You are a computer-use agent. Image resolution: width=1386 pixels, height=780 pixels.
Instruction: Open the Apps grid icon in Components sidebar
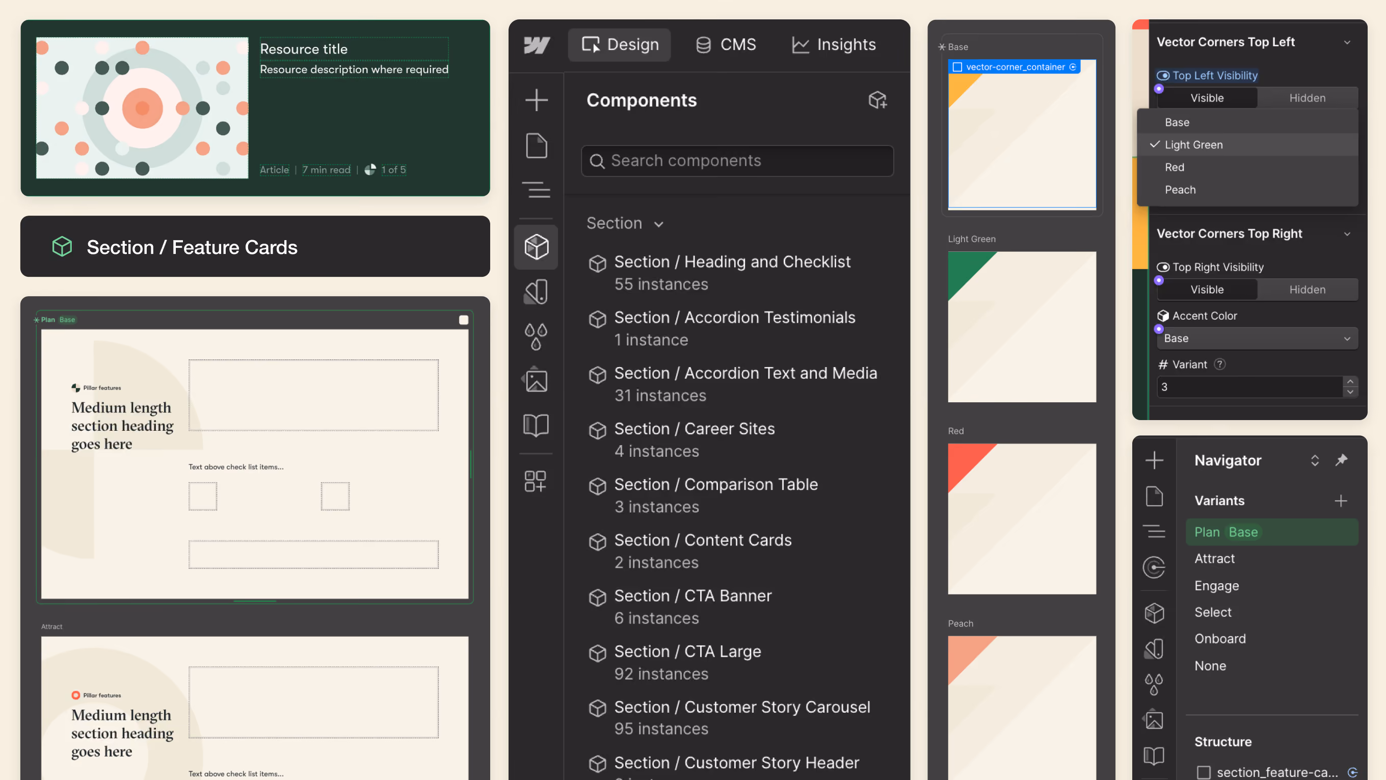tap(536, 481)
